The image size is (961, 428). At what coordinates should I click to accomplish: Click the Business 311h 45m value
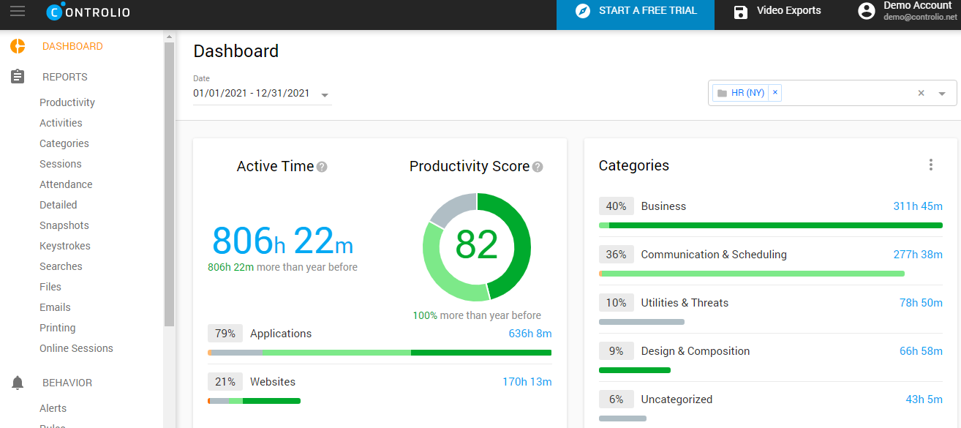(x=918, y=206)
